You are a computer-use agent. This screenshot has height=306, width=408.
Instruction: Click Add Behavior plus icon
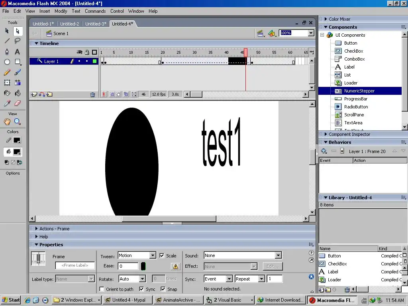[324, 151]
